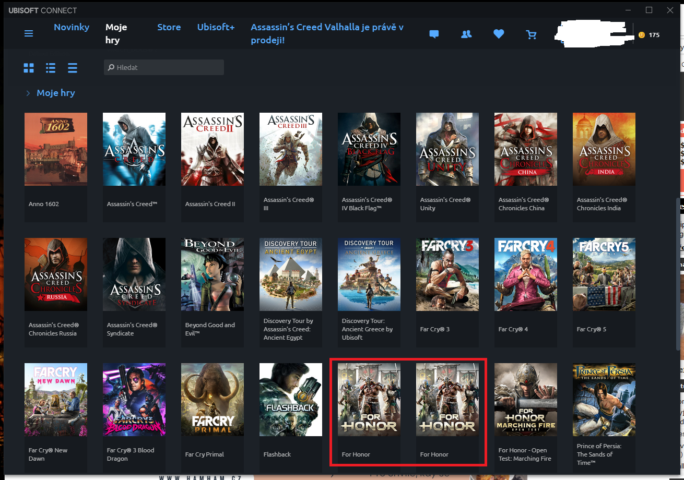Viewport: 684px width, 480px height.
Task: Open the chat messages icon
Action: [434, 34]
